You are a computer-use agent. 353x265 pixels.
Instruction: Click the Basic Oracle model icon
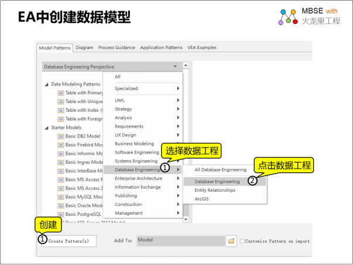click(x=60, y=206)
